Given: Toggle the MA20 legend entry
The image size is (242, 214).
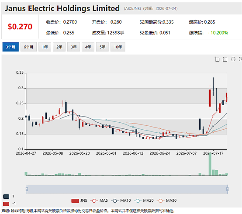Looking at the screenshot, I should (x=144, y=200).
